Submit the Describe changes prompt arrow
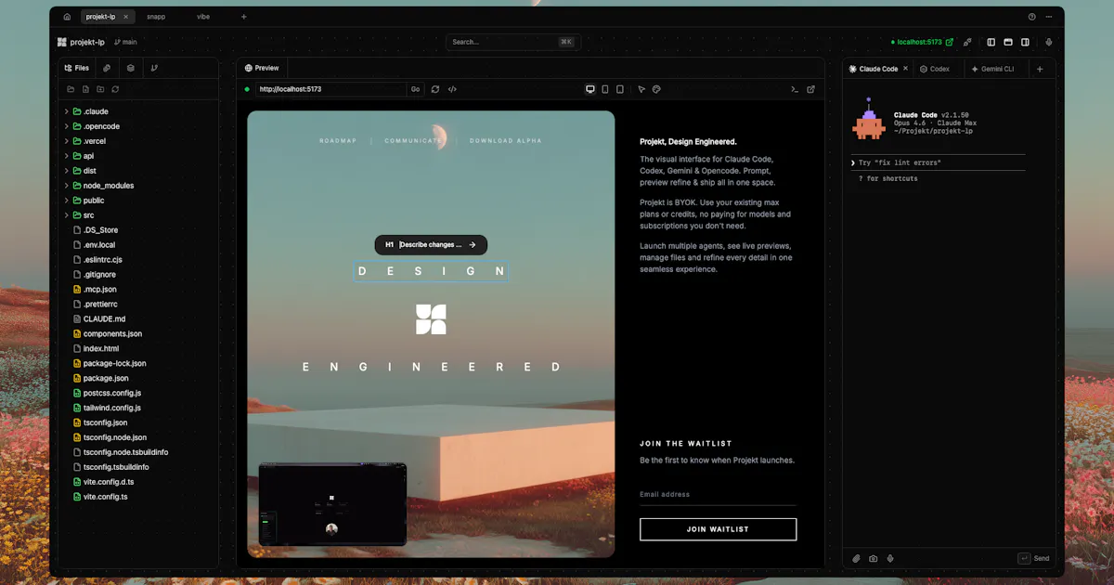This screenshot has width=1114, height=585. (473, 245)
